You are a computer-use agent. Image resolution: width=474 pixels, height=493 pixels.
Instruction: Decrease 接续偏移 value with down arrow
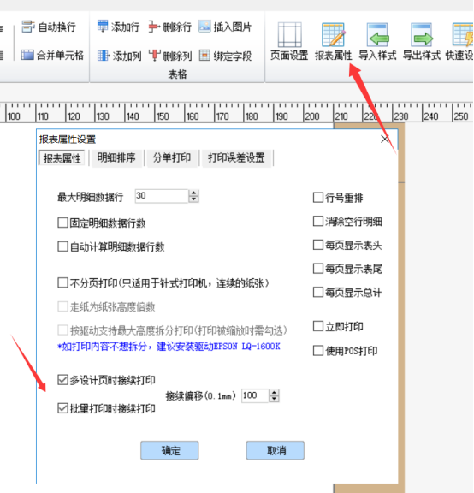point(275,399)
